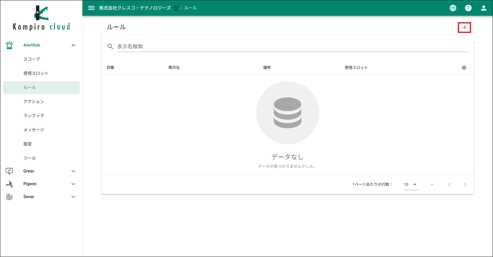Click the AlertHub siren icon in sidebar

coord(9,45)
